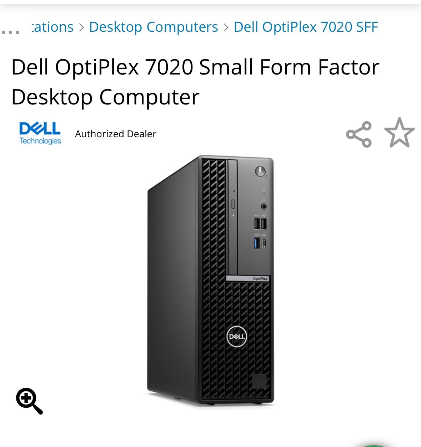The height and width of the screenshot is (447, 421).
Task: Click the Dell Technologies logo
Action: (x=40, y=134)
